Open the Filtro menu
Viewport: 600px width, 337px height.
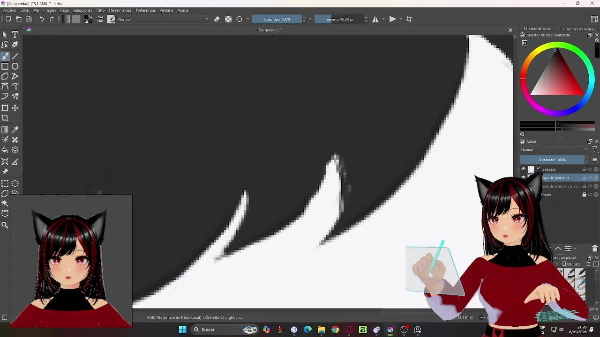100,10
